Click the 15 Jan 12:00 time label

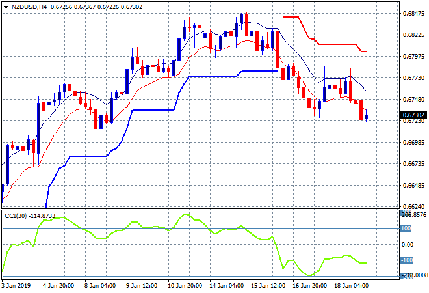[268, 286]
